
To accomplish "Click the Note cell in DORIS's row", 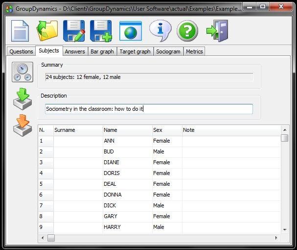I will click(x=231, y=174).
